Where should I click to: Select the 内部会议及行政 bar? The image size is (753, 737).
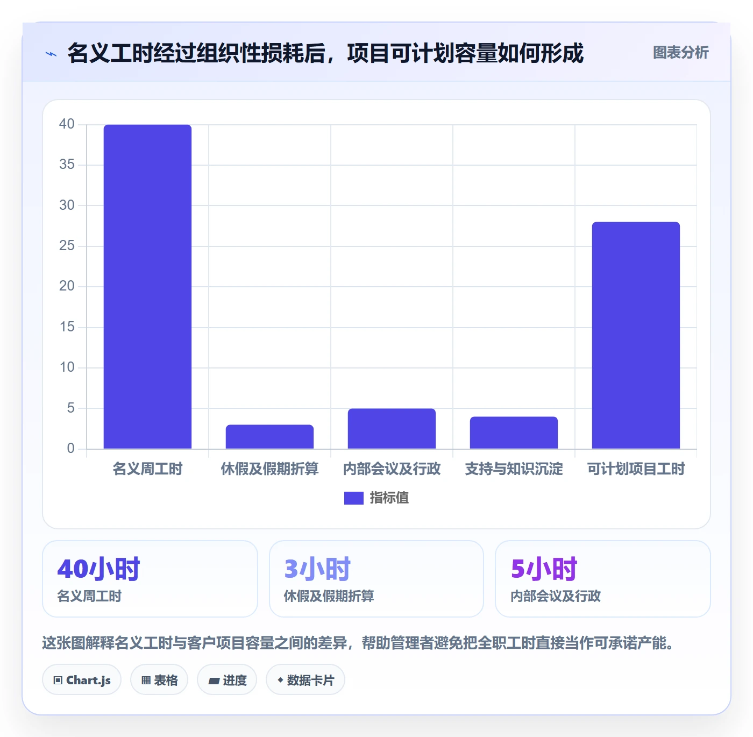pyautogui.click(x=392, y=429)
